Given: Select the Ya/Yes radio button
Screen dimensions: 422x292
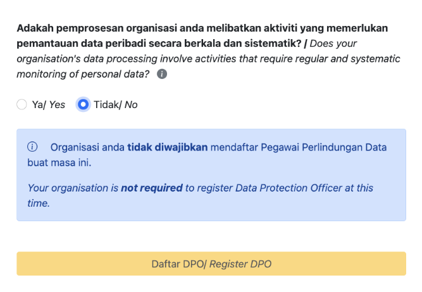Looking at the screenshot, I should pyautogui.click(x=22, y=105).
